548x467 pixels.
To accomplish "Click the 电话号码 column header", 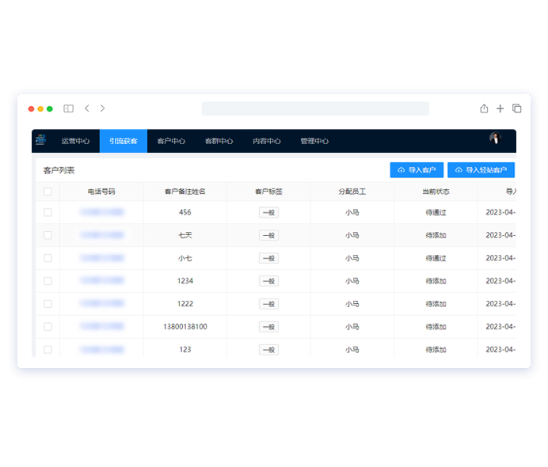I will pos(101,192).
